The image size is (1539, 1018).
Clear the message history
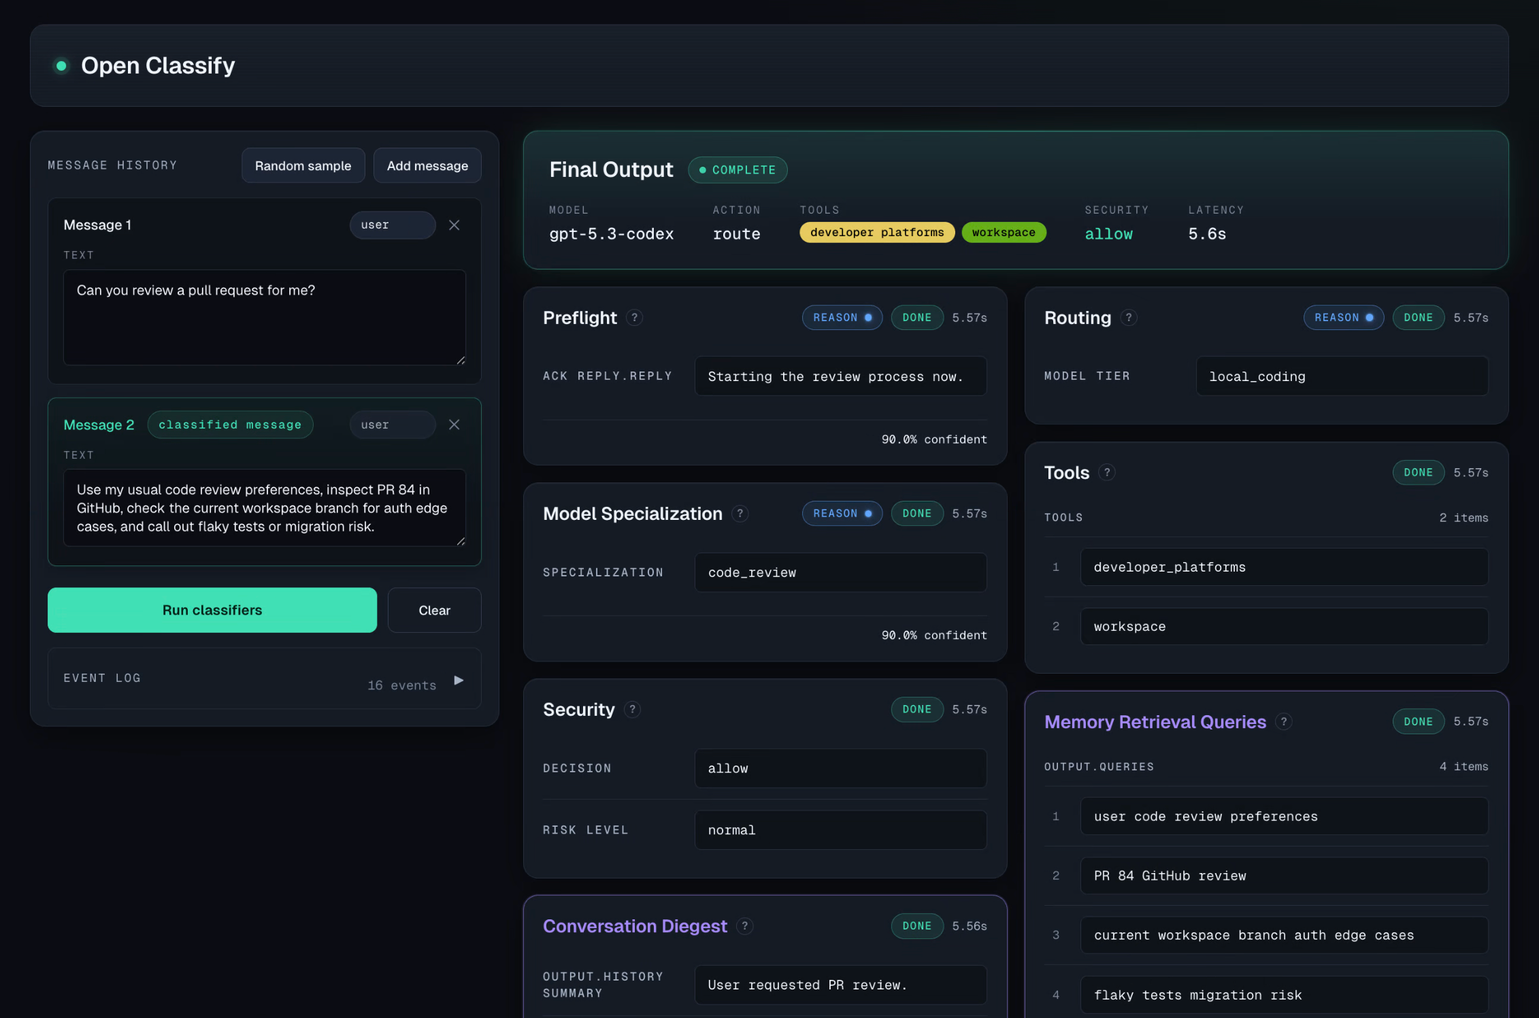[x=434, y=610]
